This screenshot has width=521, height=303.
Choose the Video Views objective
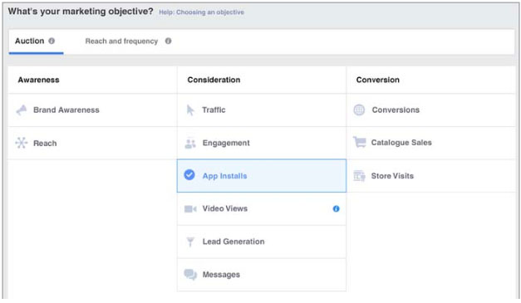[x=262, y=208]
